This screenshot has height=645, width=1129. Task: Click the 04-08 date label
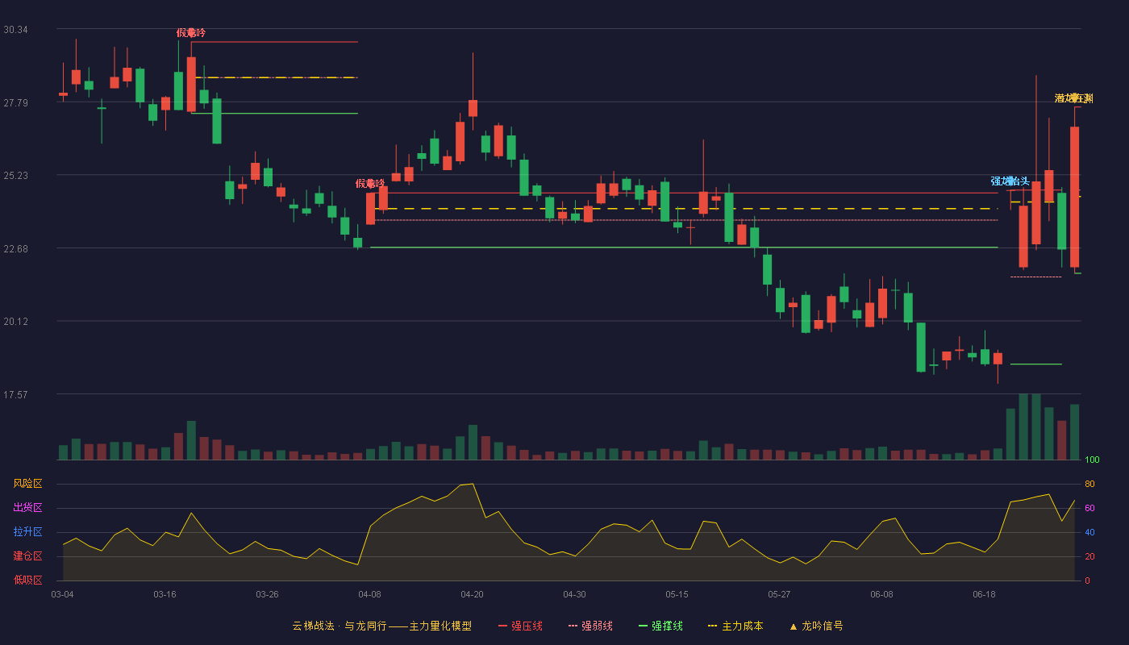[x=369, y=594]
